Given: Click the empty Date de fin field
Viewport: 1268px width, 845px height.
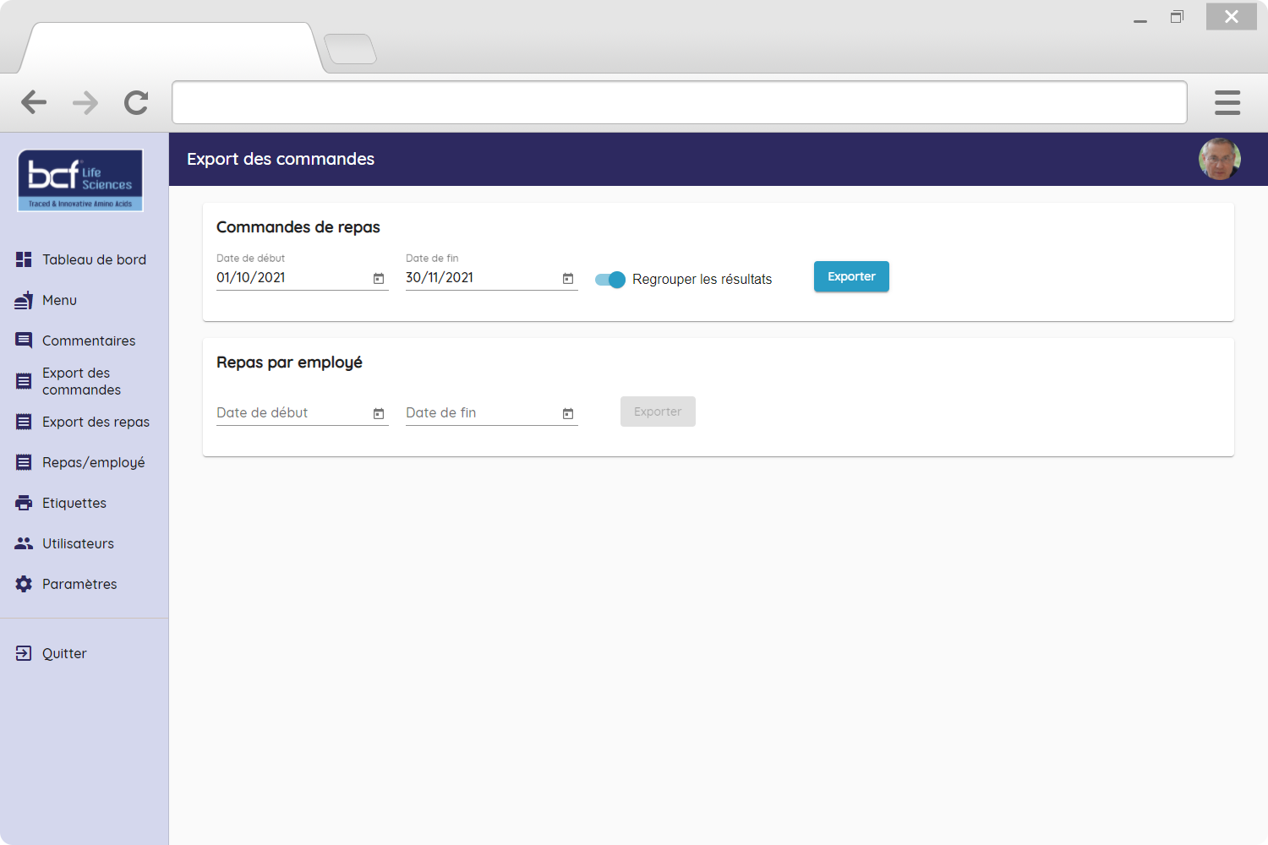Looking at the screenshot, I should pos(492,412).
